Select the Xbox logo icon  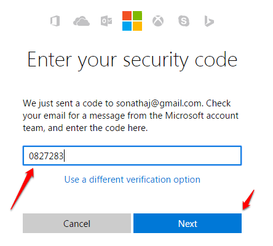pos(158,21)
